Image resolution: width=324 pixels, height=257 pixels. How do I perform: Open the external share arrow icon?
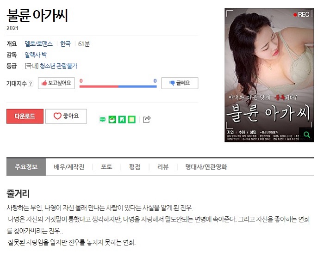(x=147, y=119)
